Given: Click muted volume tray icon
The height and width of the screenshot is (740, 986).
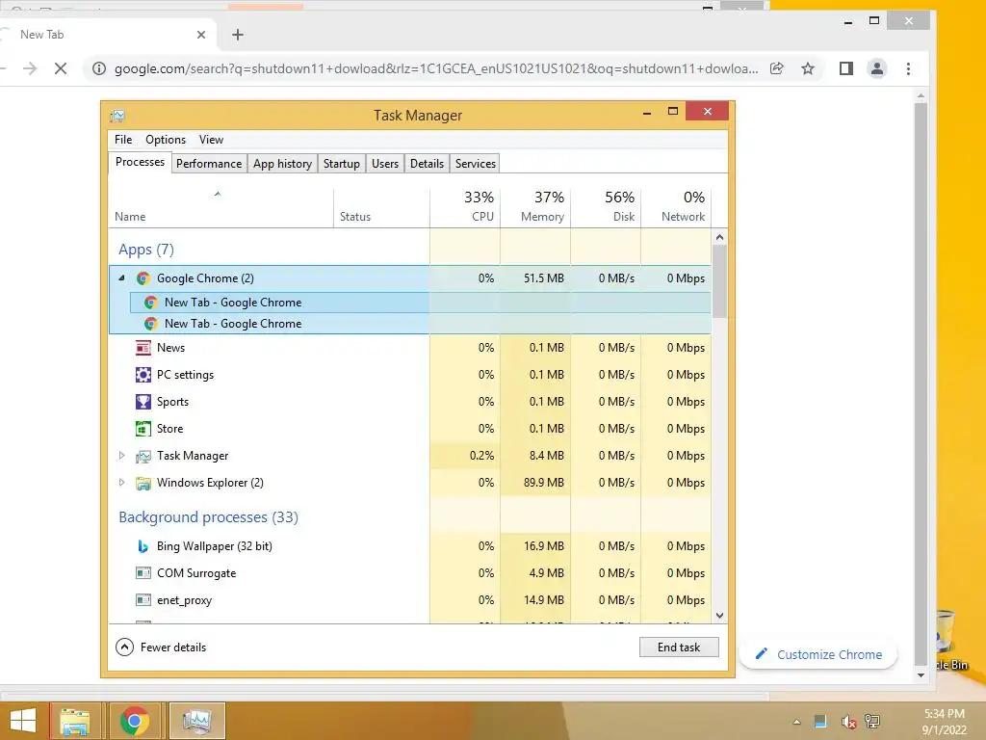Looking at the screenshot, I should click(848, 722).
